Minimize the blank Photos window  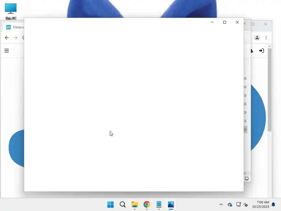212,22
